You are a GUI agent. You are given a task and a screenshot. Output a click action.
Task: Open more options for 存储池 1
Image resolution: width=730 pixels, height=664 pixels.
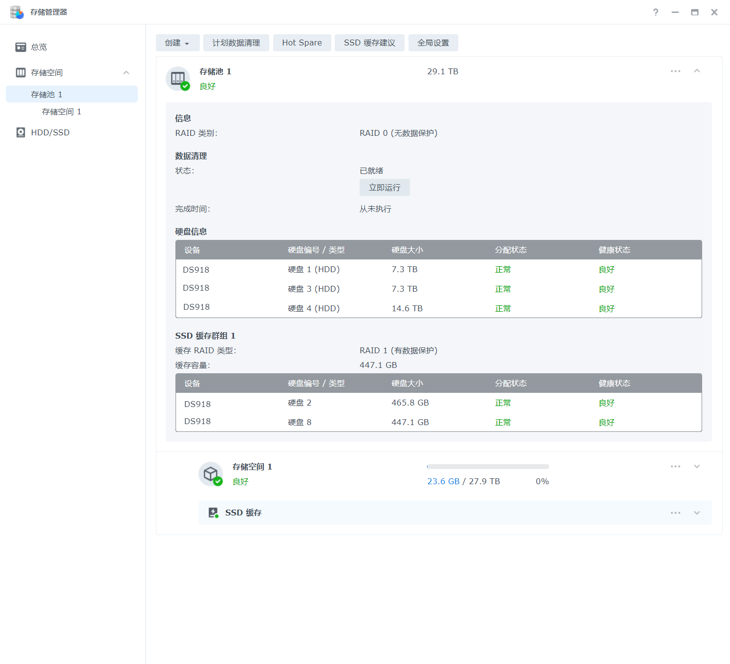tap(675, 71)
